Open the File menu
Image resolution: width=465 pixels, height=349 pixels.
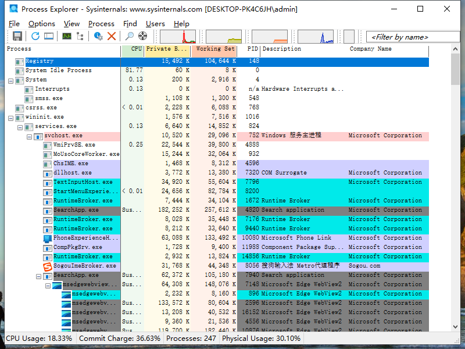(x=14, y=24)
